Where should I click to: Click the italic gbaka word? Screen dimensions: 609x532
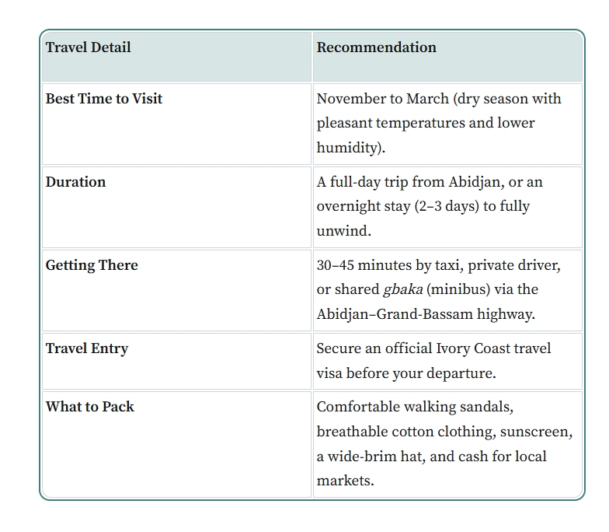click(402, 289)
